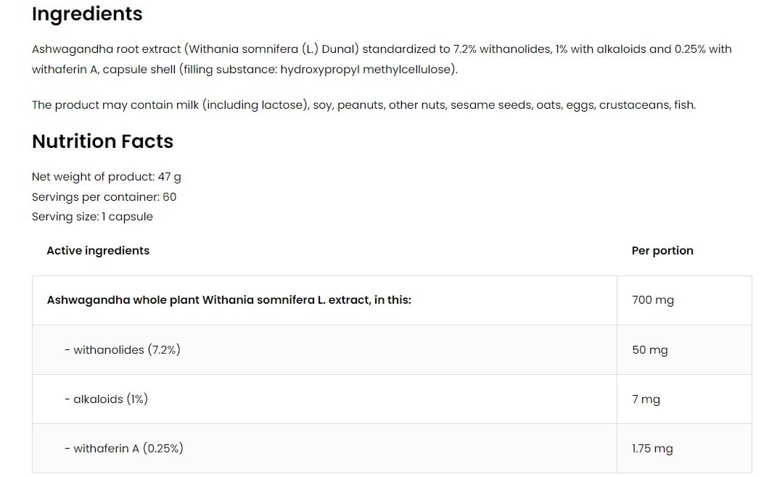Screen dimensions: 777x477
Task: Click the Serving size 1 capsule line
Action: coord(92,217)
